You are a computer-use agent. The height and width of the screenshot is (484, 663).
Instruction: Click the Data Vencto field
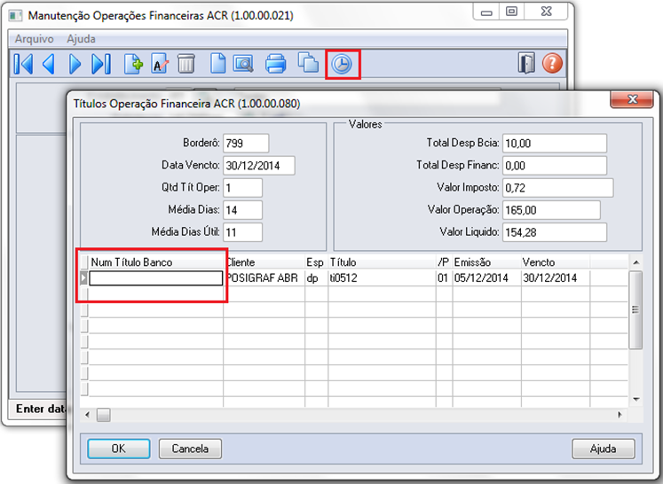259,166
